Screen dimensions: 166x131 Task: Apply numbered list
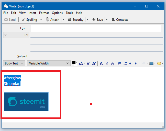(125, 63)
